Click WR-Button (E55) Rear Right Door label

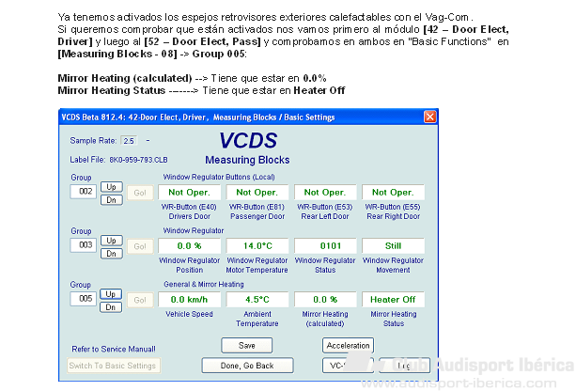(393, 211)
